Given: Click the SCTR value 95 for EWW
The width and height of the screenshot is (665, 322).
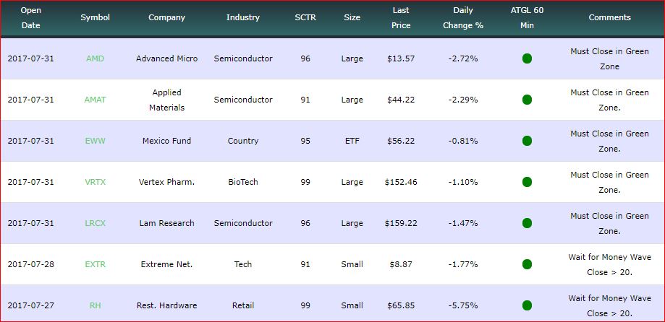Looking at the screenshot, I should [305, 141].
